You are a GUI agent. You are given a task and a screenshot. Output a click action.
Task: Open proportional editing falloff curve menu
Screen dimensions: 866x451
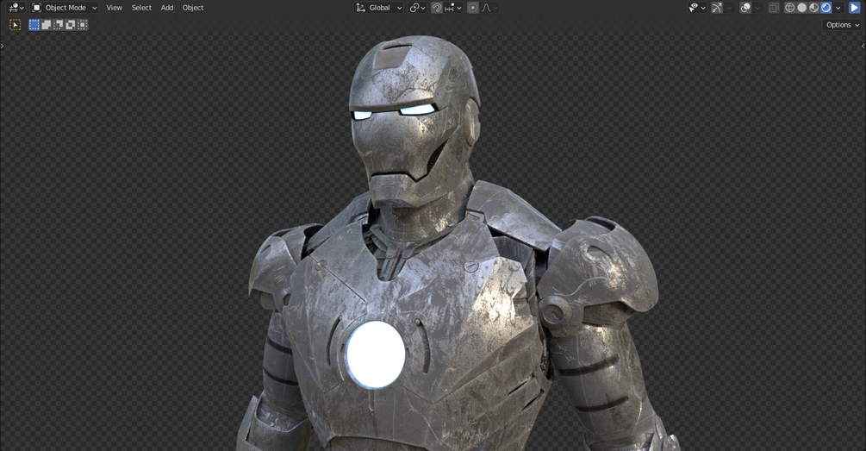coord(489,8)
